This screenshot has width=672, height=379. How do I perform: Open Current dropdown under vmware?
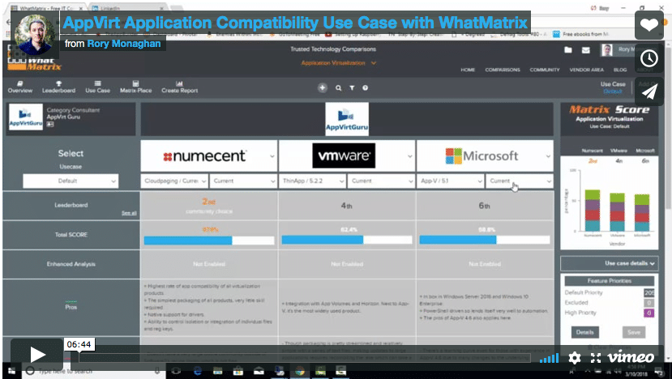[x=381, y=181]
